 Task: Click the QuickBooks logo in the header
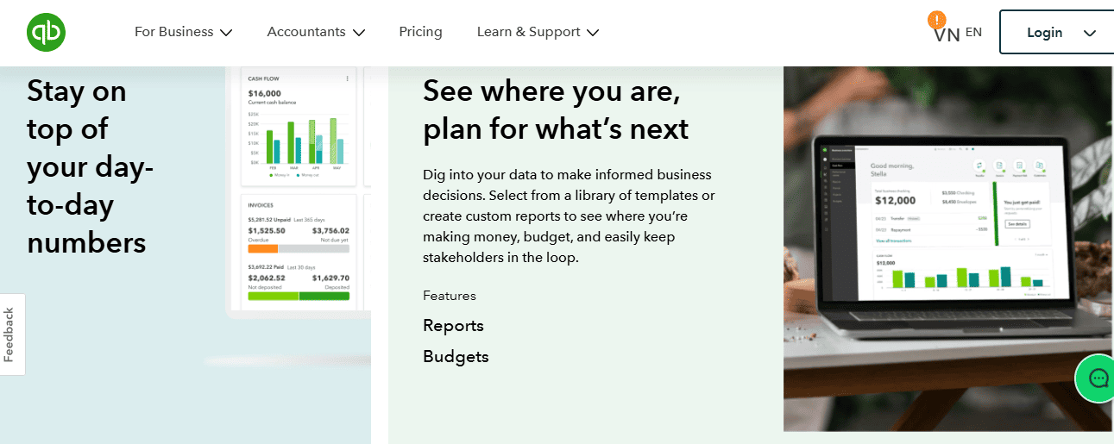46,32
